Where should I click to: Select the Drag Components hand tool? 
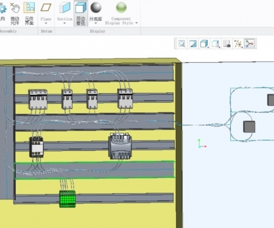tap(15, 14)
